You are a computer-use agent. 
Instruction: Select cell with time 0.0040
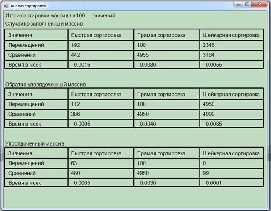[x=167, y=124]
